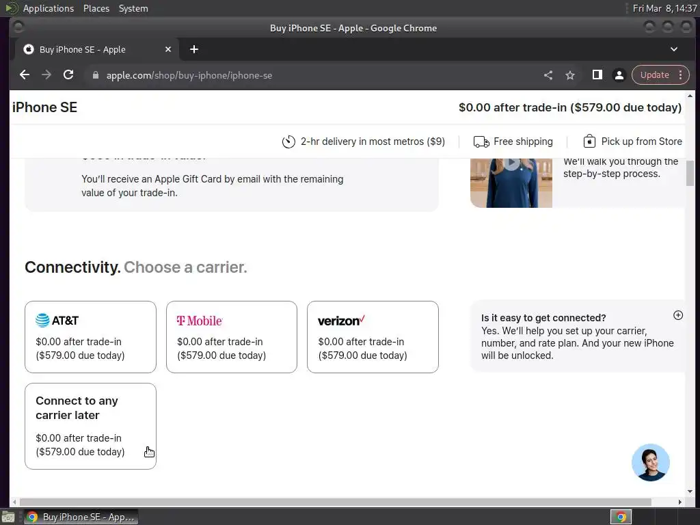Choose Verizon as carrier
Viewport: 700px width, 525px height.
[373, 337]
